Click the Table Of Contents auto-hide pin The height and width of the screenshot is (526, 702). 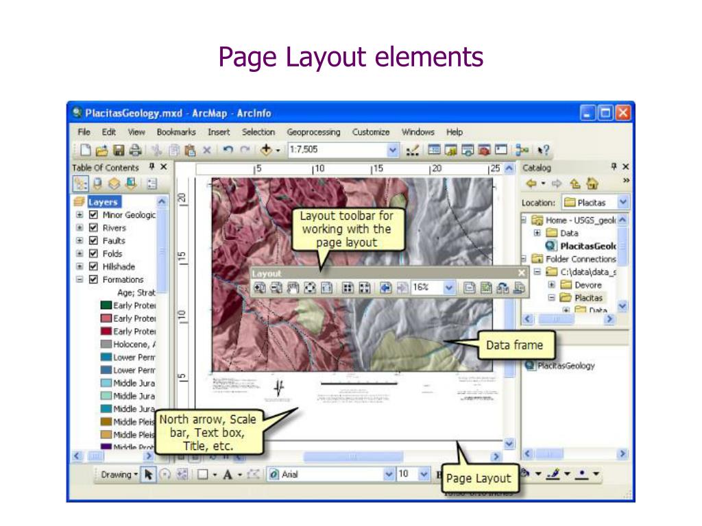point(152,167)
